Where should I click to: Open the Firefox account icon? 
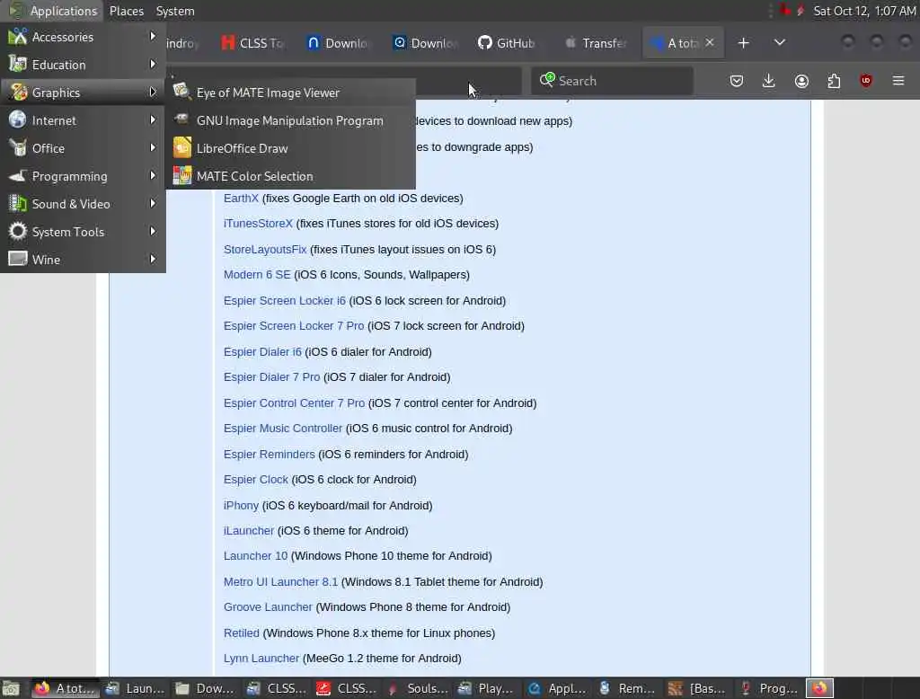(x=801, y=80)
